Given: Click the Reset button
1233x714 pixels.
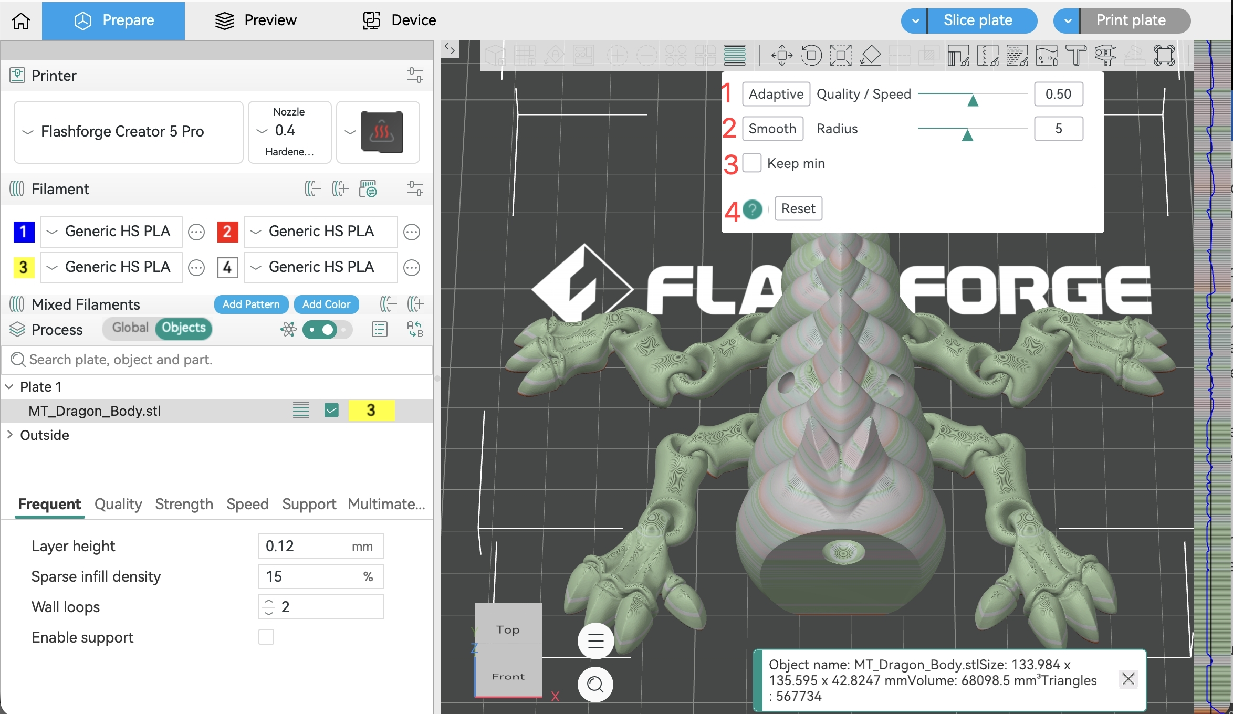Looking at the screenshot, I should (798, 208).
